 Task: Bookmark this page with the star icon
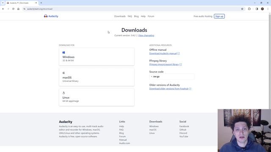(x=242, y=9)
